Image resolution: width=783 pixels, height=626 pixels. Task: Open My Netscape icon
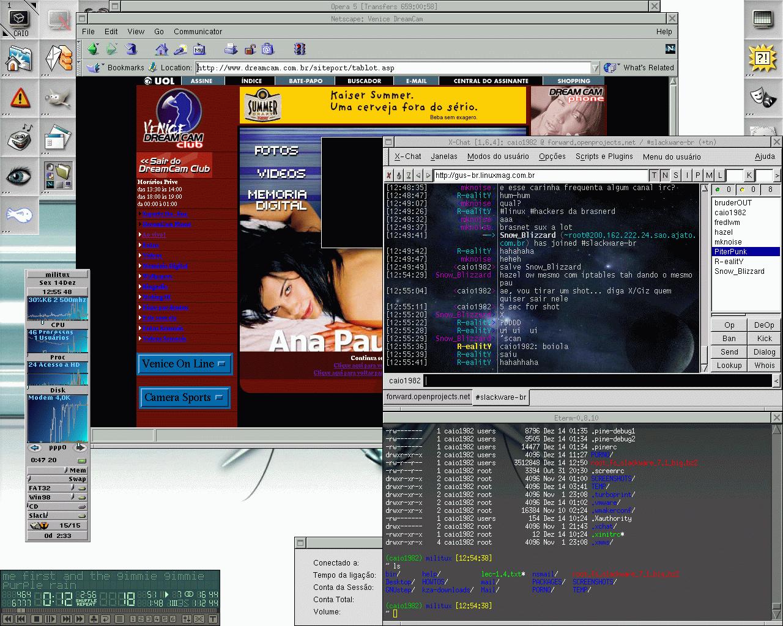click(x=199, y=50)
